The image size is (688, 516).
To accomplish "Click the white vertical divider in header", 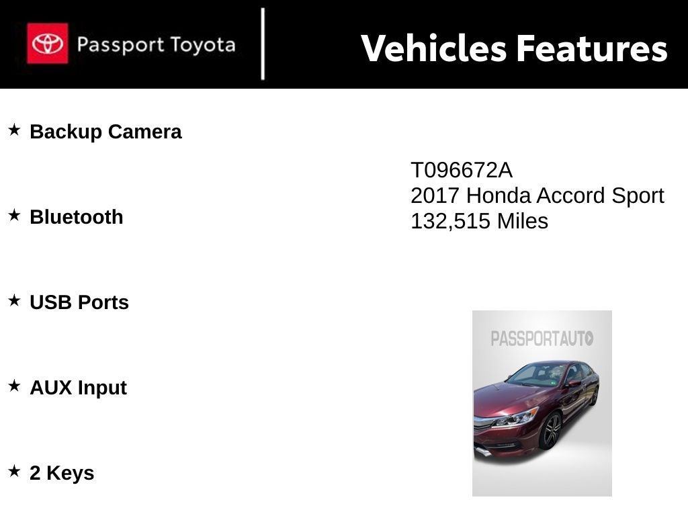I will coord(263,44).
